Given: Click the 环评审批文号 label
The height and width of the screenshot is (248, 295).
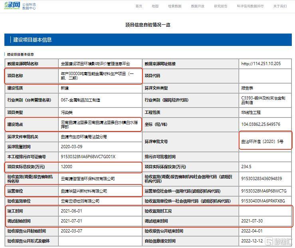Looking at the screenshot, I should pos(156,141).
